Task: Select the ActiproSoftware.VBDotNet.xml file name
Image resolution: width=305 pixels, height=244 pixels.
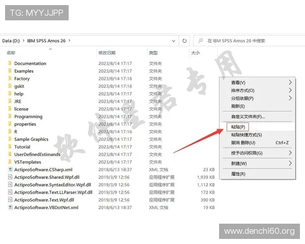Action: pyautogui.click(x=46, y=207)
